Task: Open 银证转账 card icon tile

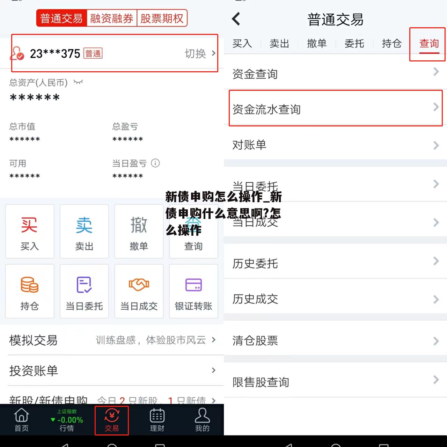Action: tap(193, 291)
